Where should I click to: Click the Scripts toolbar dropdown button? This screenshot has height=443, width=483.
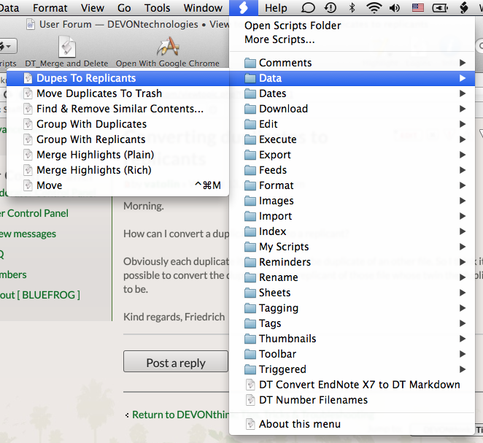pos(8,47)
